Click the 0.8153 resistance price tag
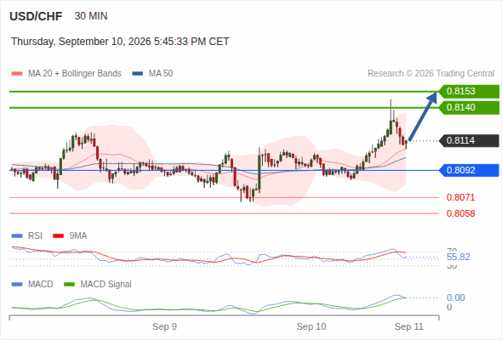The width and height of the screenshot is (502, 340). [x=469, y=92]
